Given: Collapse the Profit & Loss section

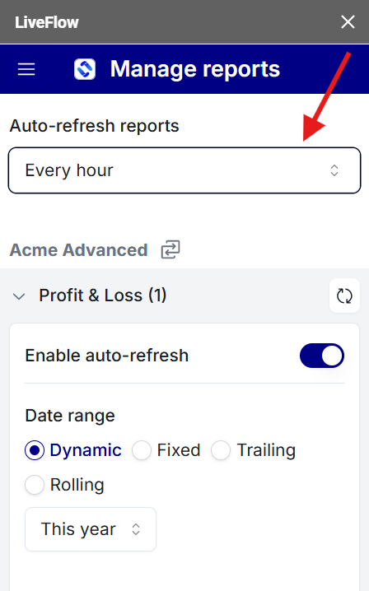Looking at the screenshot, I should [19, 296].
